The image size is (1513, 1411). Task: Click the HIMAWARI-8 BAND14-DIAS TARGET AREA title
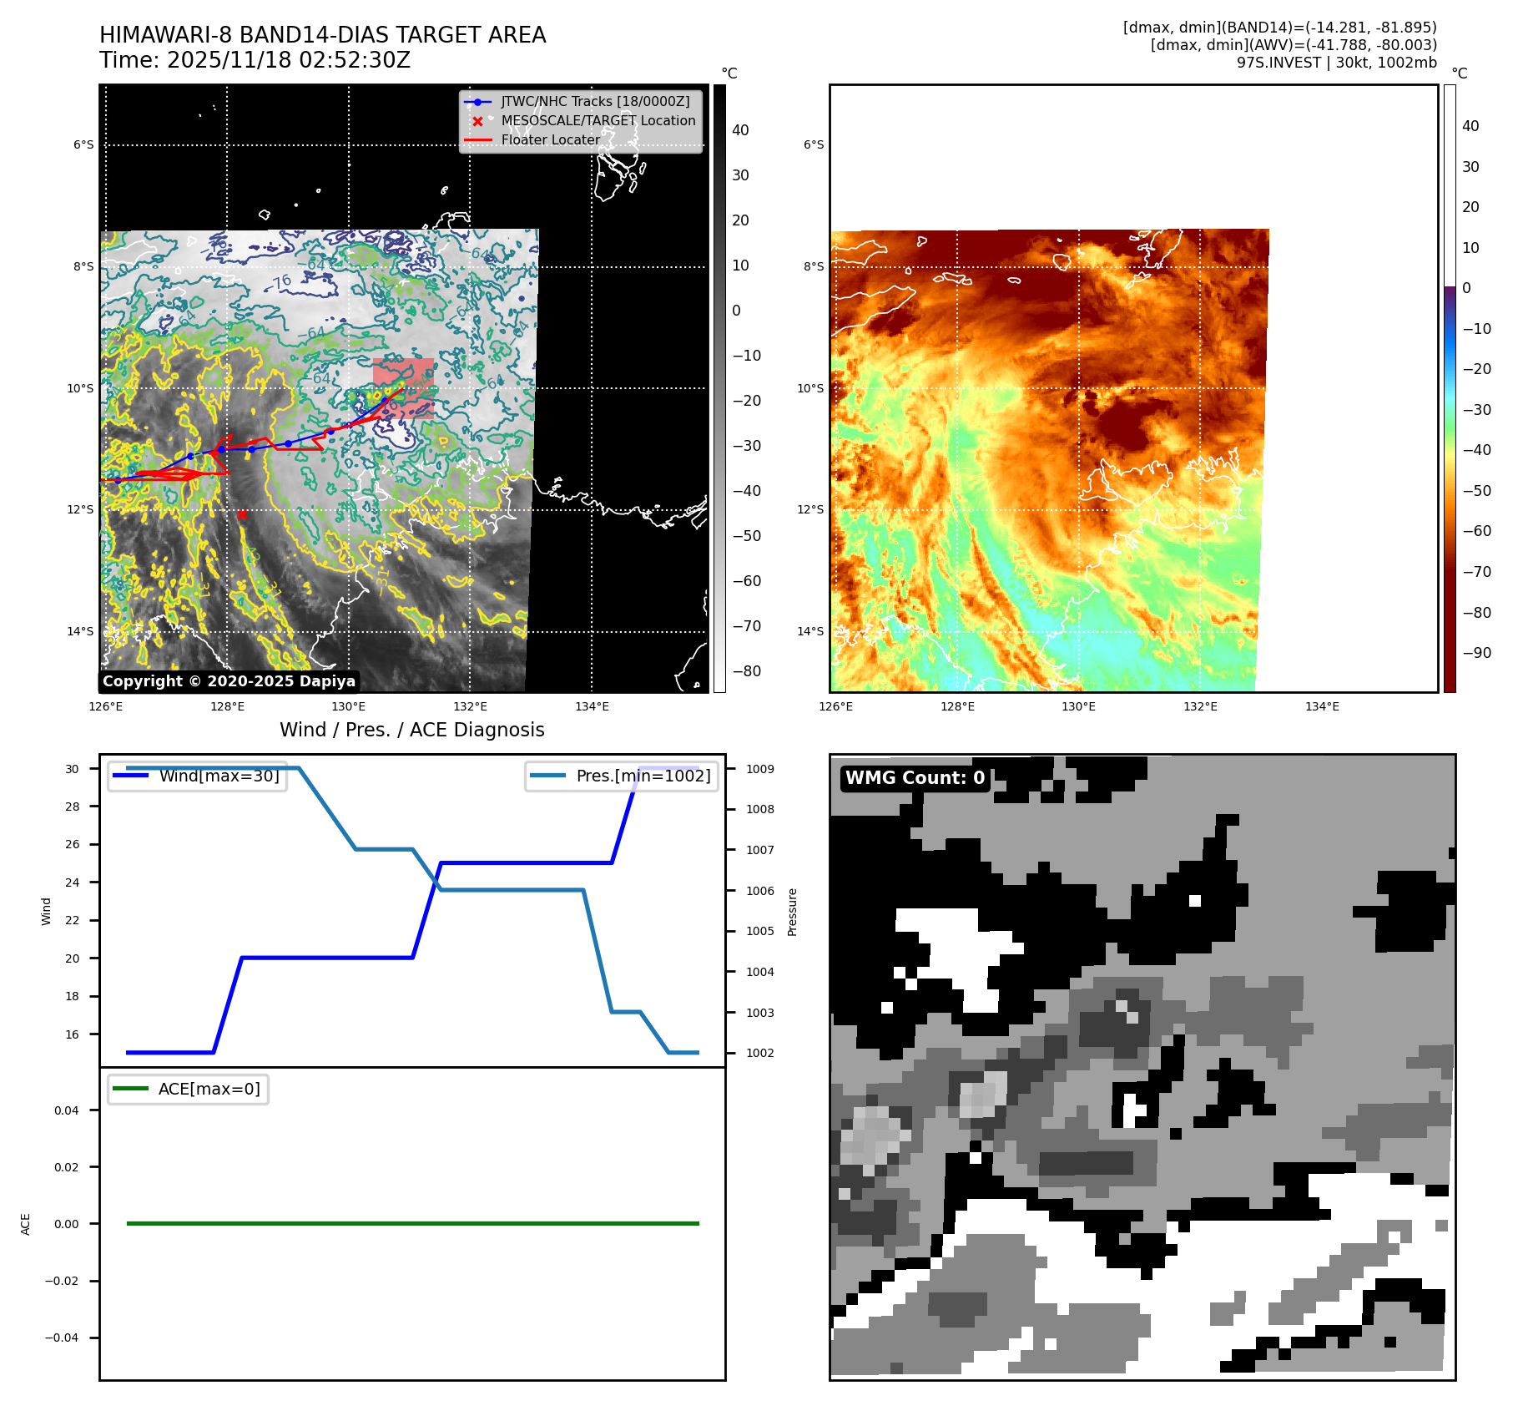tap(322, 35)
